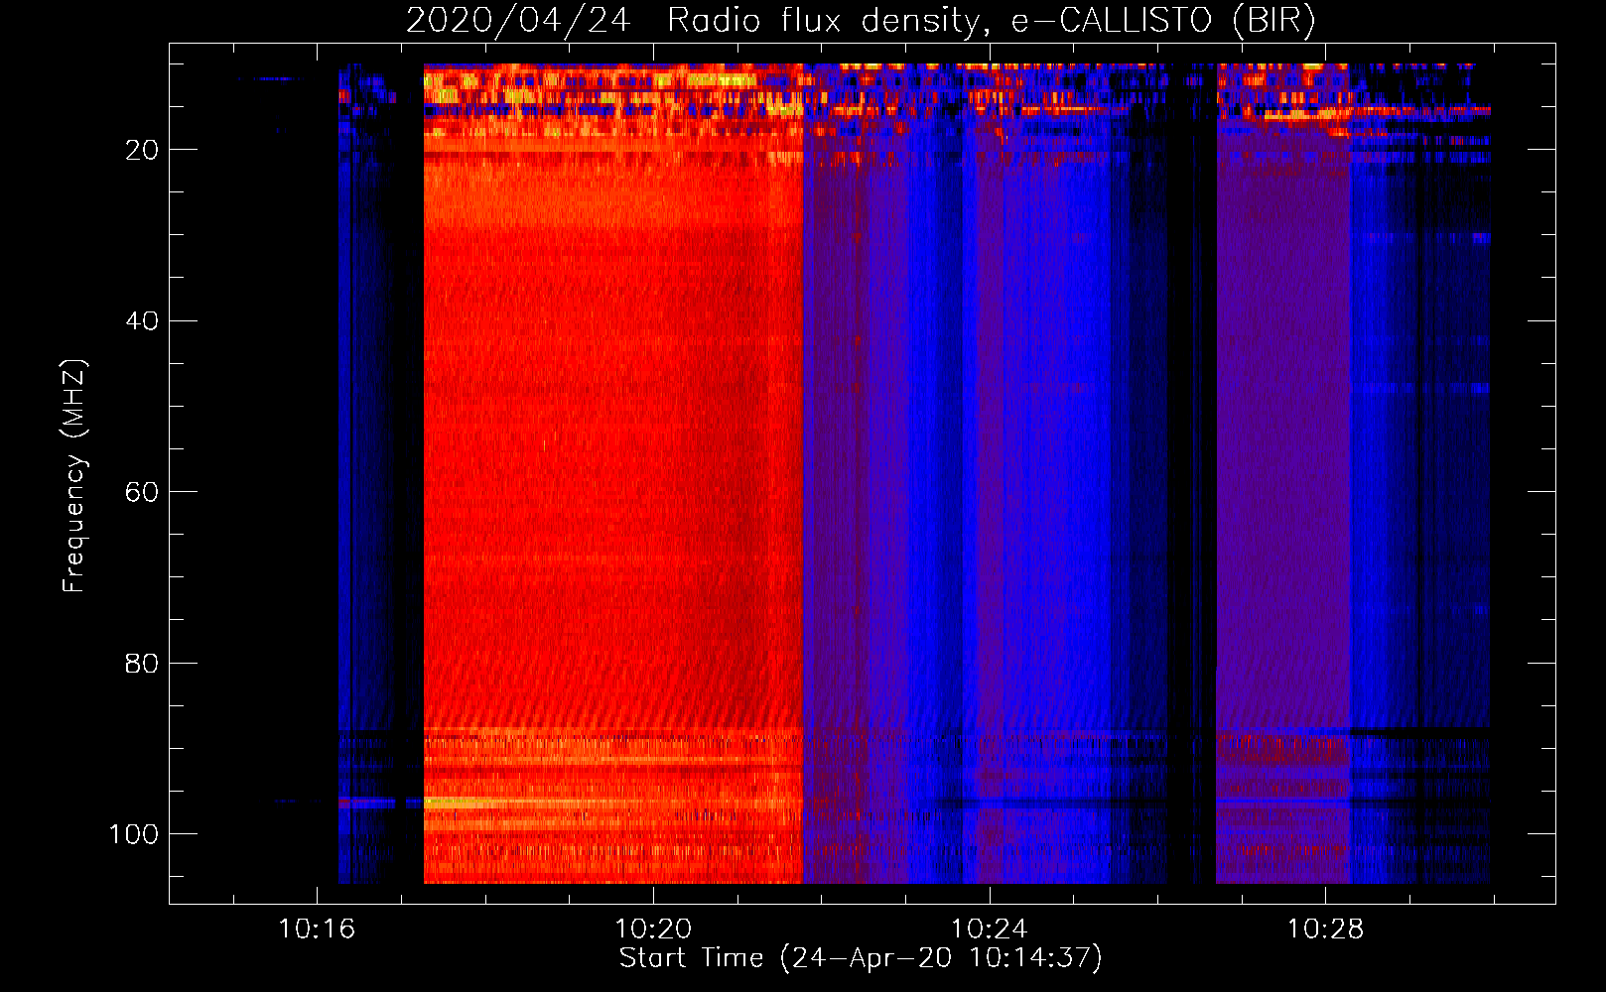Click the 10:28 time tick label
The width and height of the screenshot is (1606, 992).
pyautogui.click(x=1325, y=930)
